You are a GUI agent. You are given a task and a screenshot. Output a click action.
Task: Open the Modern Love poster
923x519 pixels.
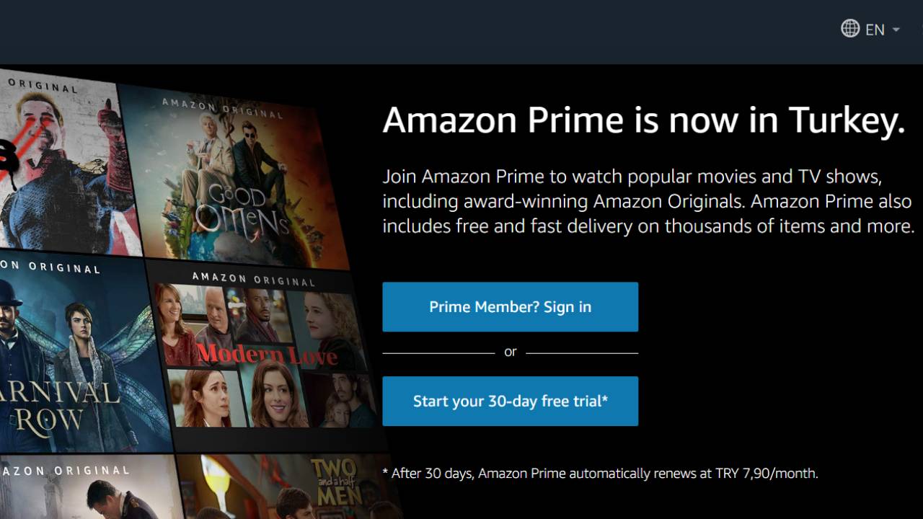click(263, 353)
